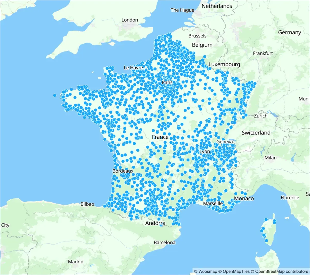Click the France country label
310x275 pixels.
(x=160, y=137)
